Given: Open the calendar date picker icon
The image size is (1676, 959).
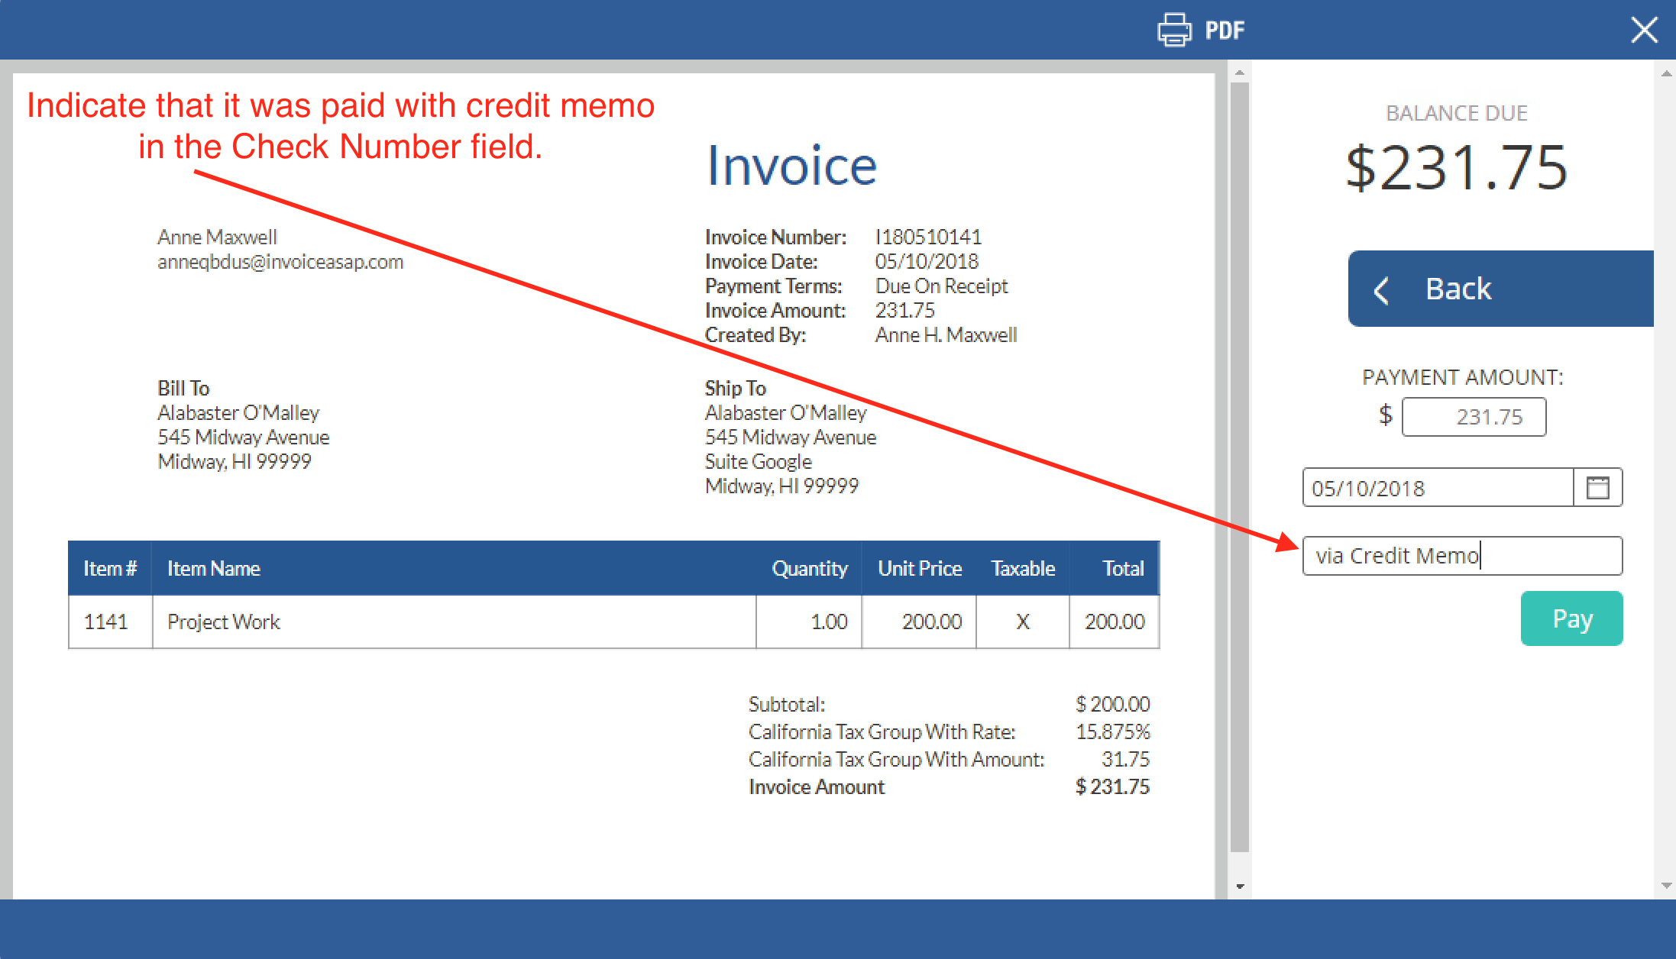Looking at the screenshot, I should click(1600, 487).
